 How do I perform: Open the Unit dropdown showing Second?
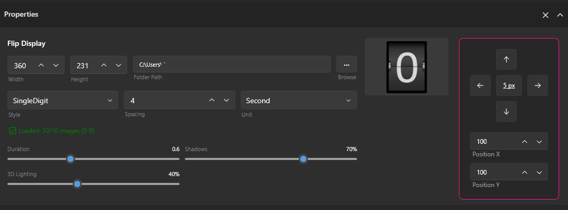point(299,101)
